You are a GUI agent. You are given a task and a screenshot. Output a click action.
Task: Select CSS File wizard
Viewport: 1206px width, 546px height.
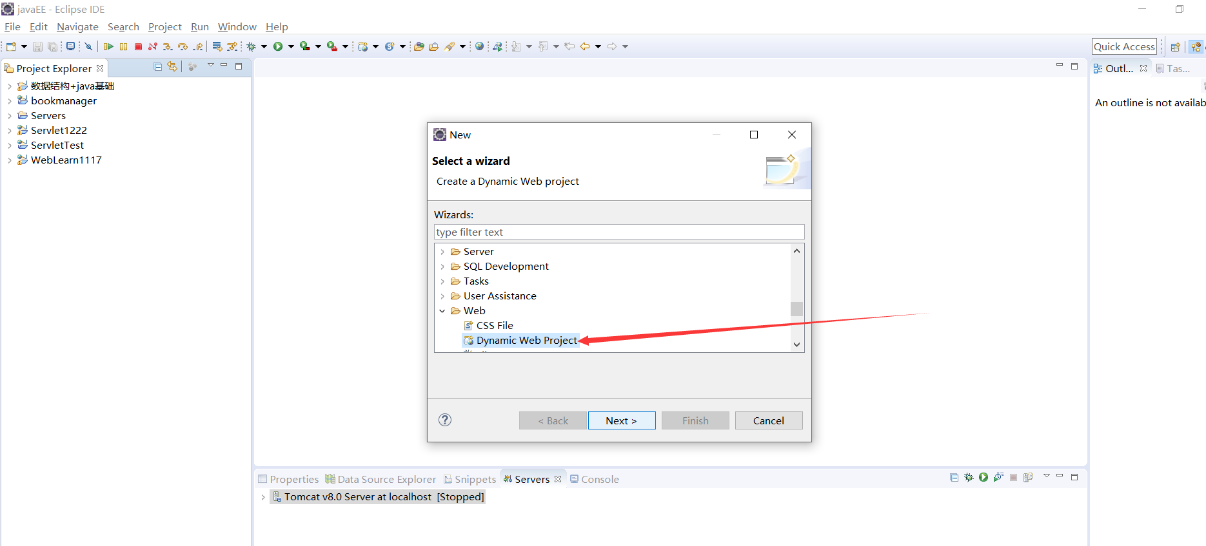click(x=495, y=325)
